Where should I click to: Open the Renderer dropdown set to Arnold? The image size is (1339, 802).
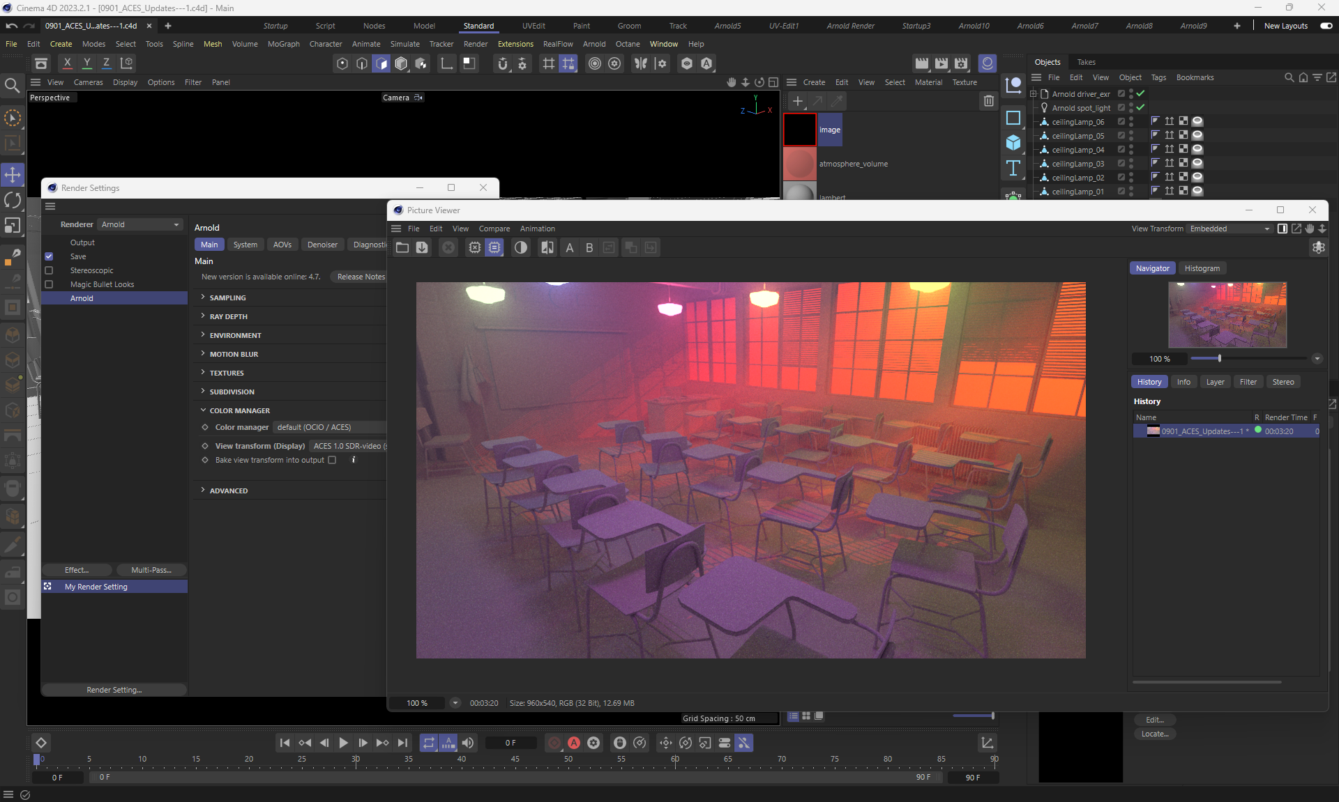click(x=139, y=224)
